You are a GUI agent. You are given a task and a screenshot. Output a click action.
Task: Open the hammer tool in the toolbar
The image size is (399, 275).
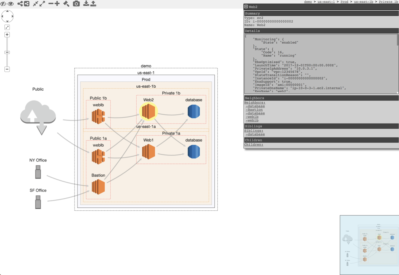66,4
